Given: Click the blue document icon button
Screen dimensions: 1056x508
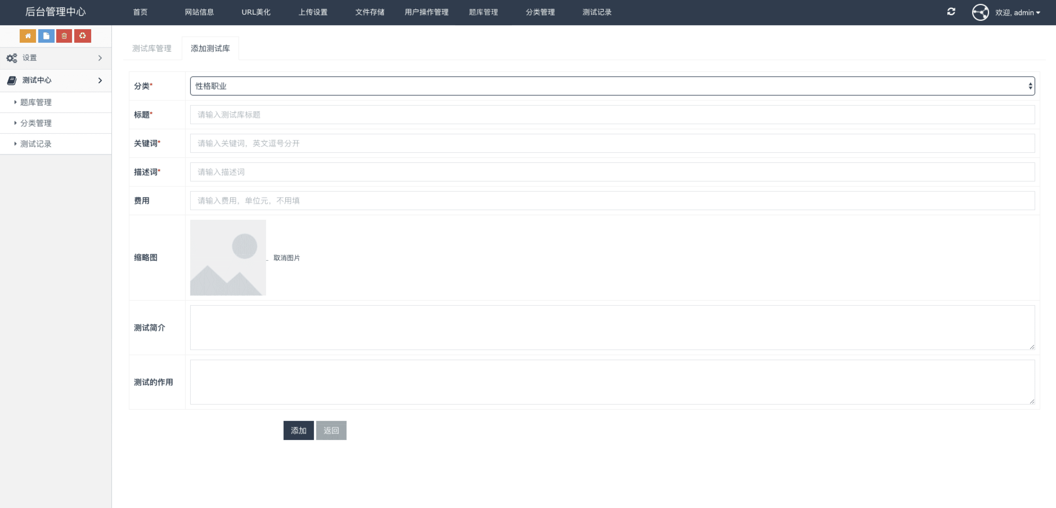Looking at the screenshot, I should (x=46, y=36).
